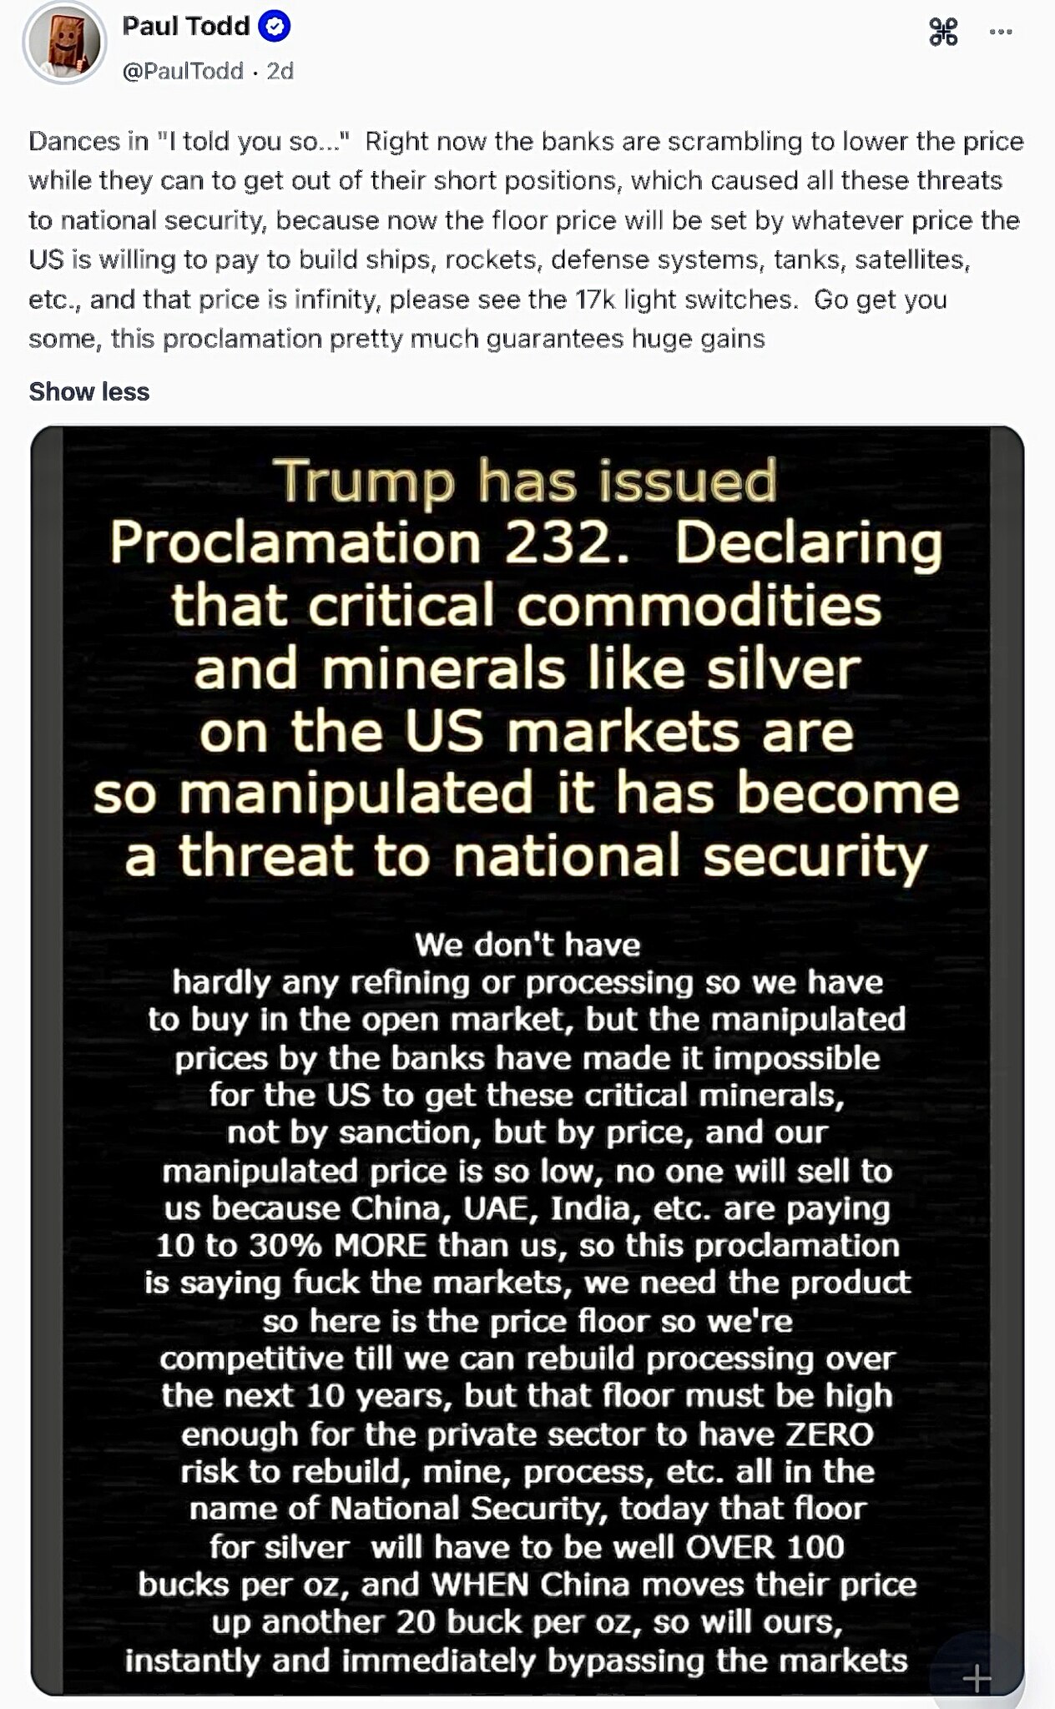
Task: Click the blue verified badge
Action: (x=274, y=27)
